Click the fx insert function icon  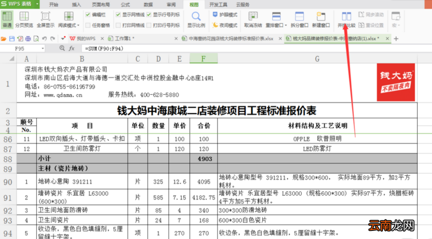(72, 48)
